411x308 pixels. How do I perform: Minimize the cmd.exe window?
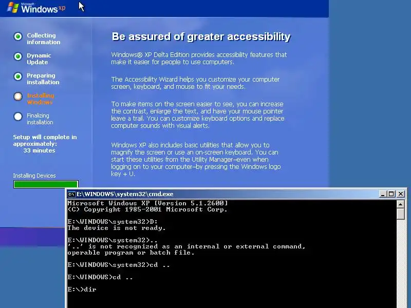click(383, 194)
